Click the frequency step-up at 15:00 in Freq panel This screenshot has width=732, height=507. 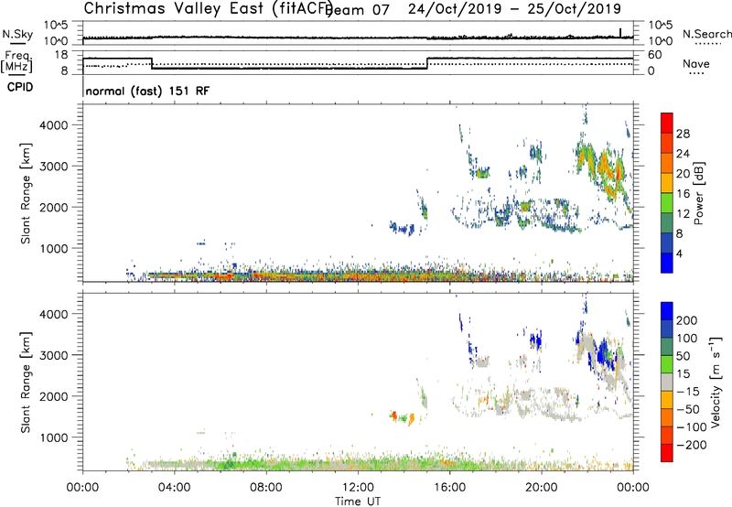coord(427,63)
